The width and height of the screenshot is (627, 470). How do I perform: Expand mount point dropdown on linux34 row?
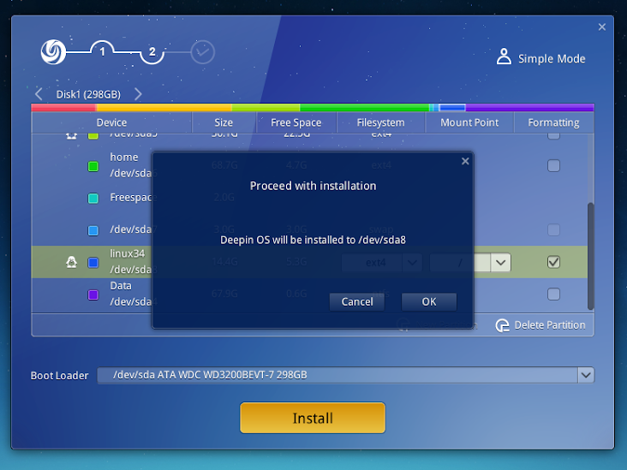click(x=501, y=262)
